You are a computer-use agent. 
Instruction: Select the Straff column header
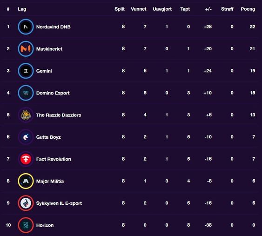click(227, 9)
